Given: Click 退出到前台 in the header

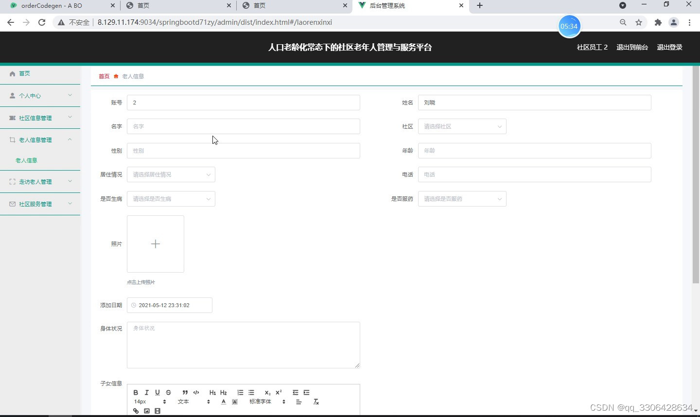Looking at the screenshot, I should point(632,47).
